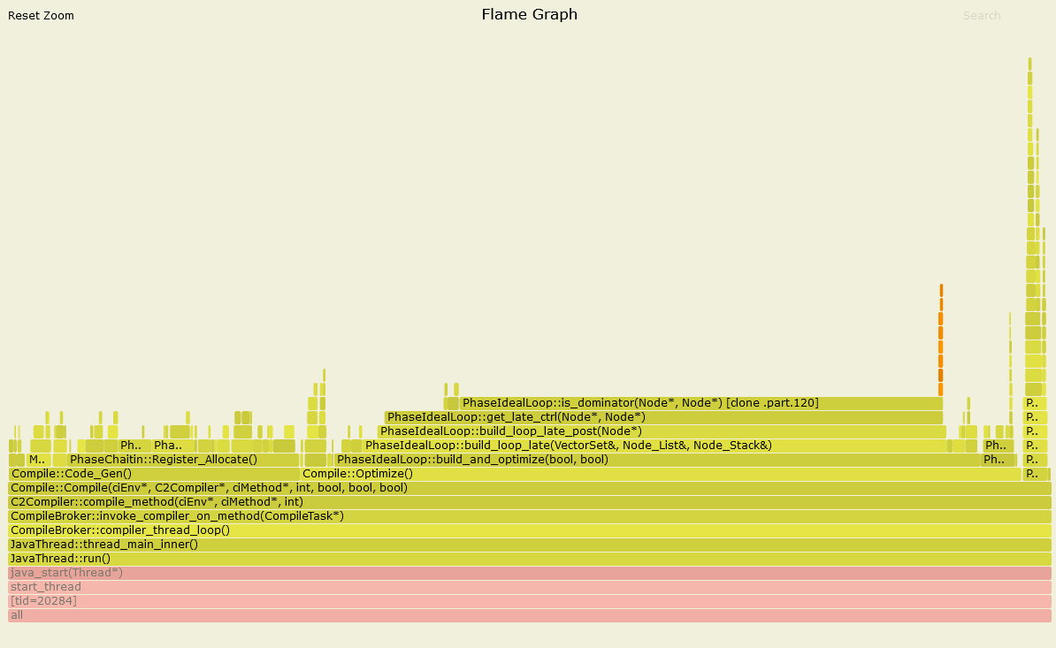
Task: Zoom into the PhaseIdealLoop::build_loop_late(VectorSet&...) frame
Action: click(x=654, y=446)
